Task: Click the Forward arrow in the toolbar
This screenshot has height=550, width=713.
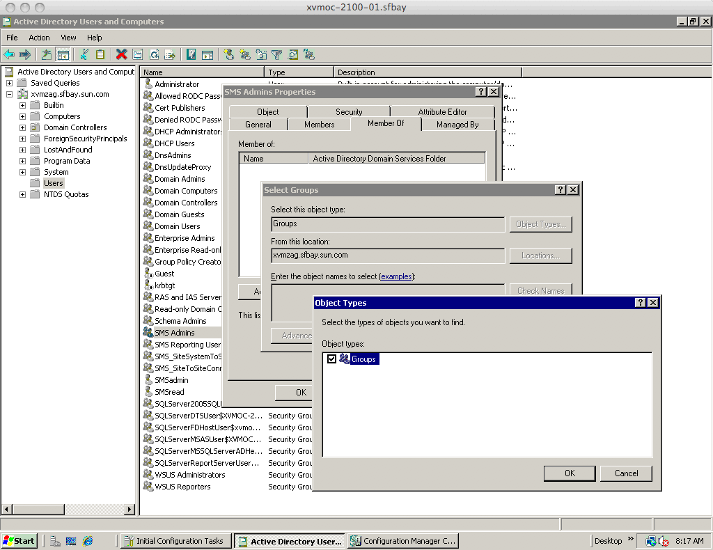Action: click(x=25, y=54)
